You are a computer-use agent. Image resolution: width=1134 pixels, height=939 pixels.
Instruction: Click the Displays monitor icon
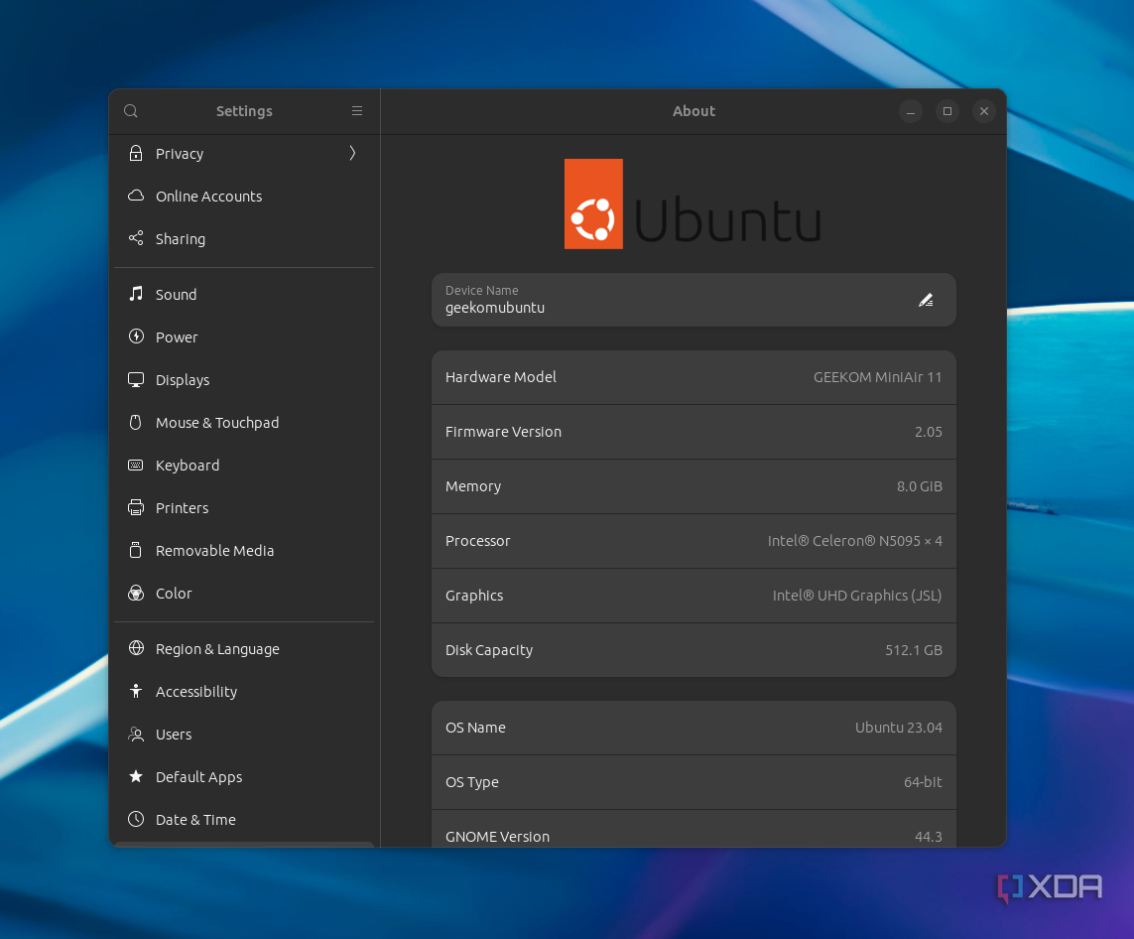coord(136,379)
